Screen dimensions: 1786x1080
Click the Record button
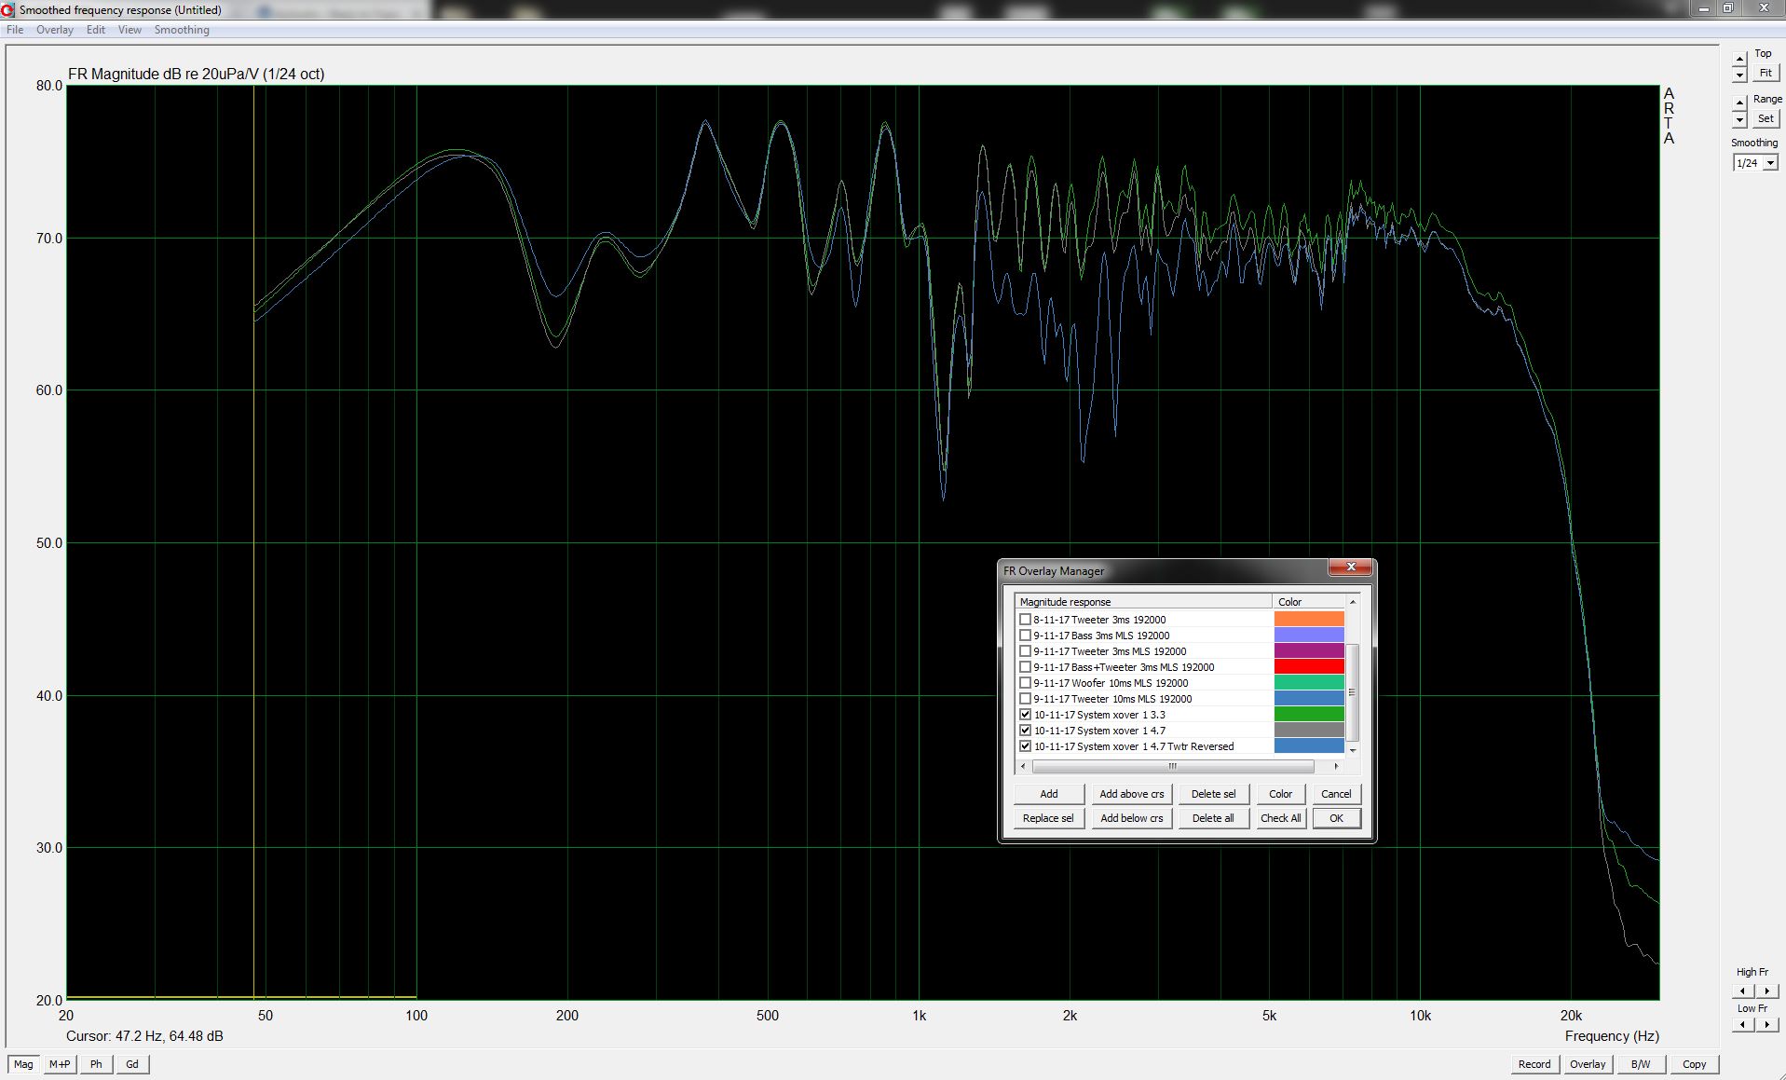click(x=1534, y=1064)
